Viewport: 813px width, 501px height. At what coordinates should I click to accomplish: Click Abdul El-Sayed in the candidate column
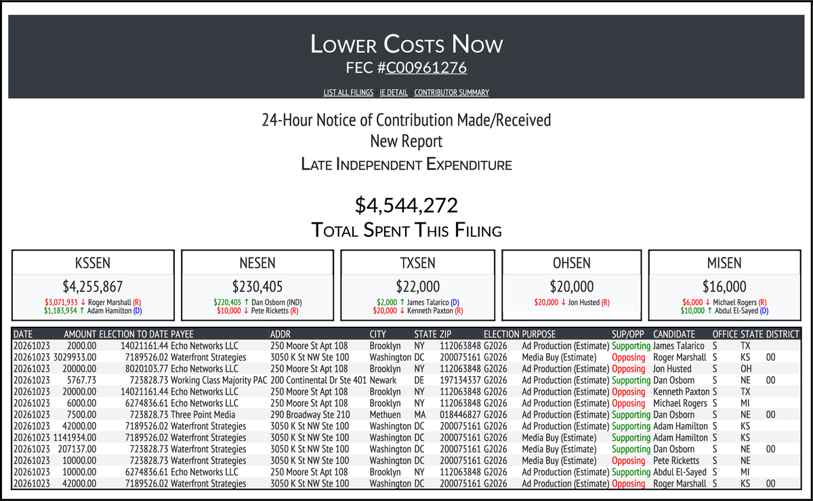tap(680, 473)
